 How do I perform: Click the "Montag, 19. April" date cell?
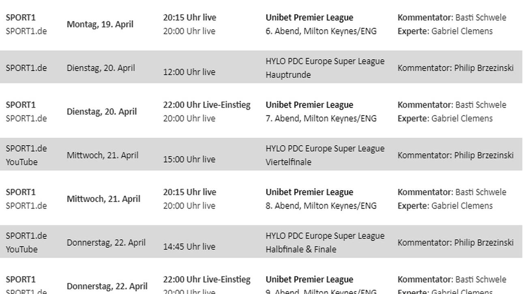click(100, 24)
